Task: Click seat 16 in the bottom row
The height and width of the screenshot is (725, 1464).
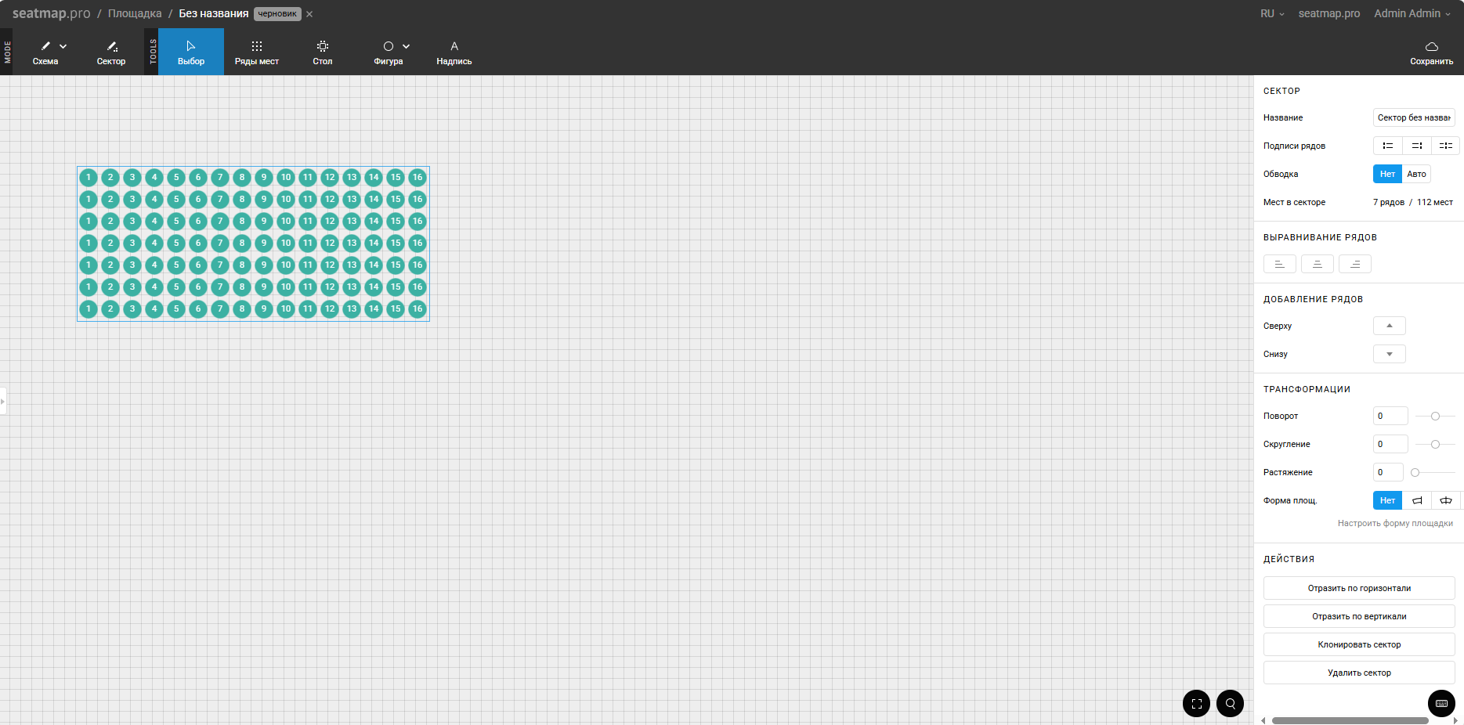Action: pyautogui.click(x=418, y=308)
